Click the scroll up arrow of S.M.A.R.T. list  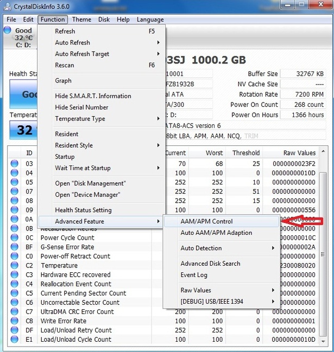point(323,151)
